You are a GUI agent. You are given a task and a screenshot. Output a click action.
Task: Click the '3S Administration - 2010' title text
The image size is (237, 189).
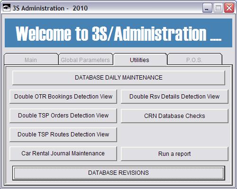(50, 8)
